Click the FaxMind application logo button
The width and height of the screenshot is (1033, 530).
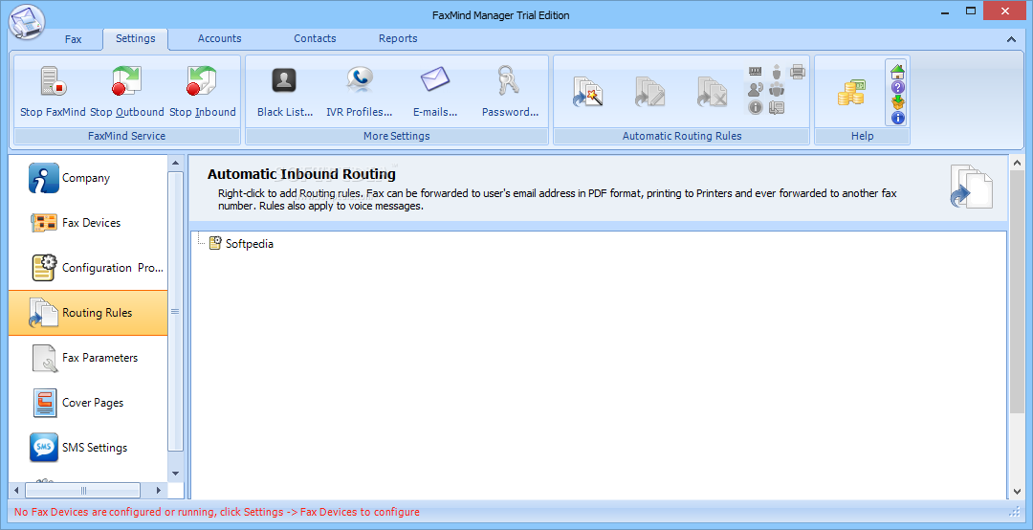27,24
